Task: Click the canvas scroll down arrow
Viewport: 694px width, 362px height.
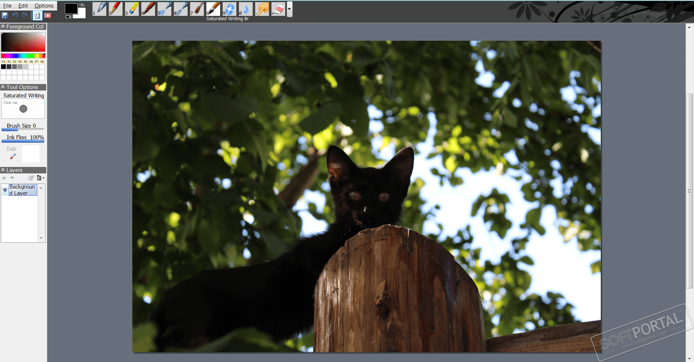Action: 689,359
